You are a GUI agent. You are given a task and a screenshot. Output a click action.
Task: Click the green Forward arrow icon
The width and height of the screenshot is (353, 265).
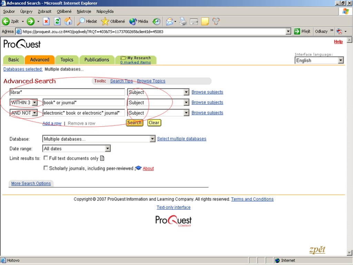[31, 21]
